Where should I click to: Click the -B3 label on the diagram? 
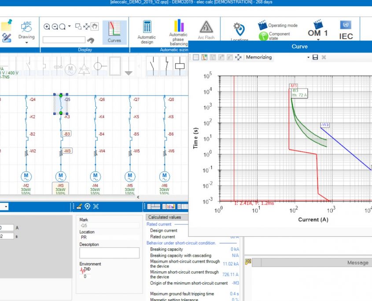point(67,134)
